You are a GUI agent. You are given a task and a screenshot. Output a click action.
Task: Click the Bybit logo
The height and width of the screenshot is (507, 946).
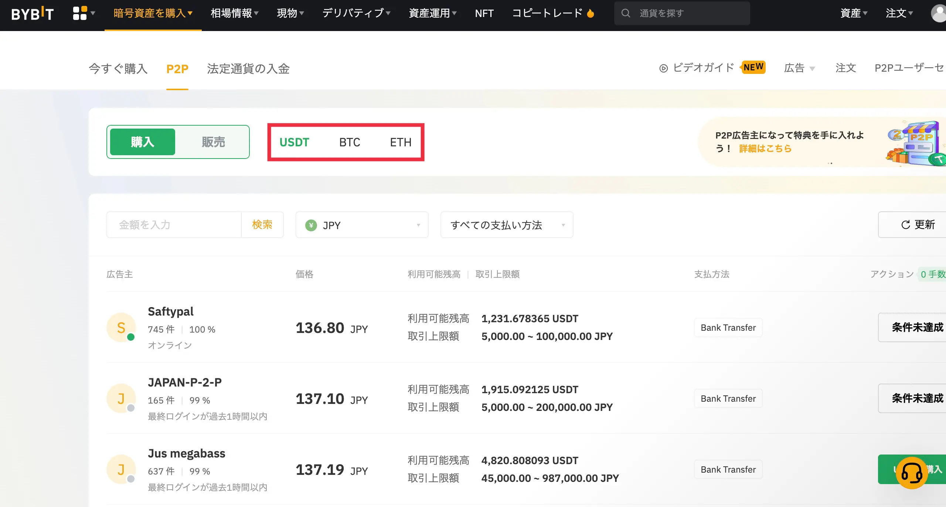pyautogui.click(x=33, y=14)
